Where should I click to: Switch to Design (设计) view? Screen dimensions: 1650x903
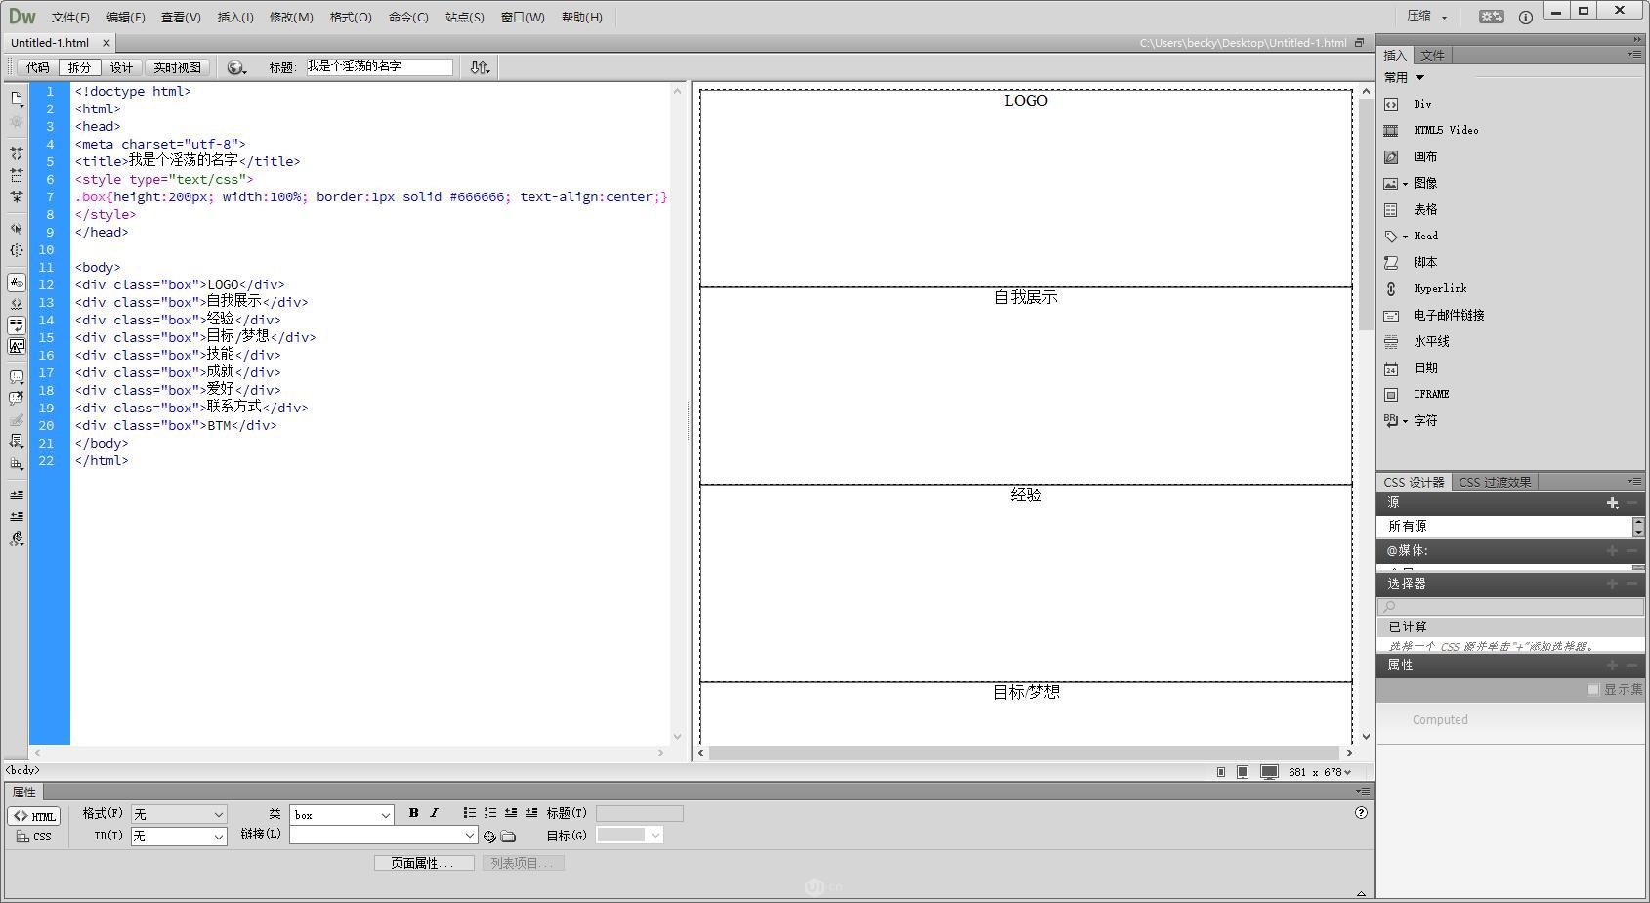click(121, 67)
